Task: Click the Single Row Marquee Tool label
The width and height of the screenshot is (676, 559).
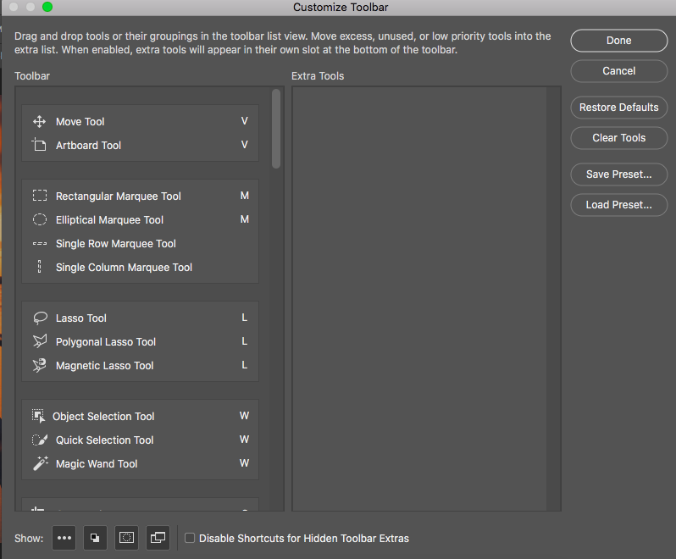Action: [116, 244]
